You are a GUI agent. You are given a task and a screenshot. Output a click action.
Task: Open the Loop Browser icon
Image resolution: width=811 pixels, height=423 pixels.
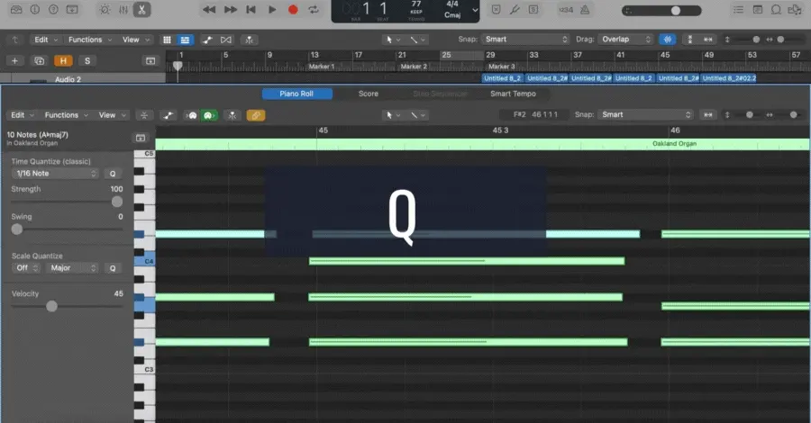pos(776,9)
